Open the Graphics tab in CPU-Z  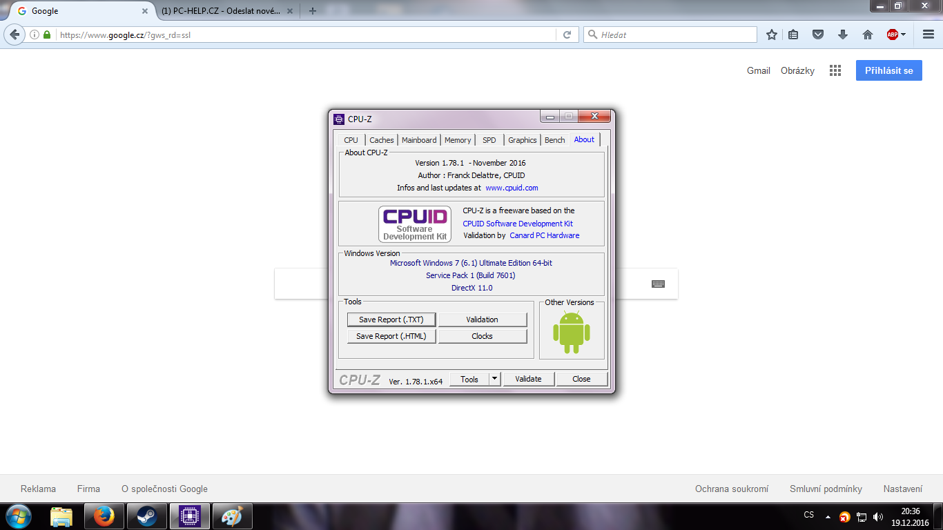523,140
